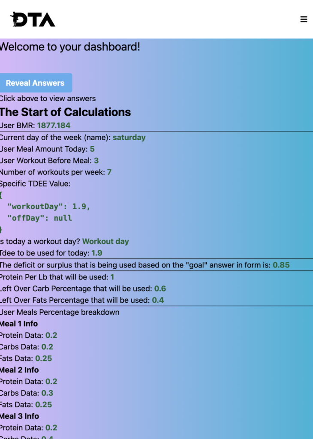Viewport: 313px width, 439px height.
Task: Click the User Workout Before Meal value
Action: pos(96,161)
